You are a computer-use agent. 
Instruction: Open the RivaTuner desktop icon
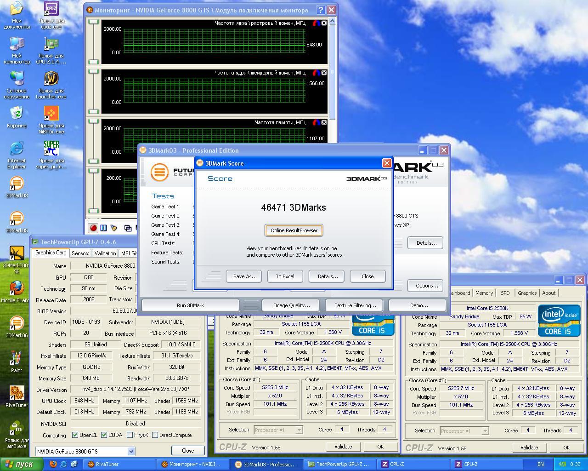point(17,396)
